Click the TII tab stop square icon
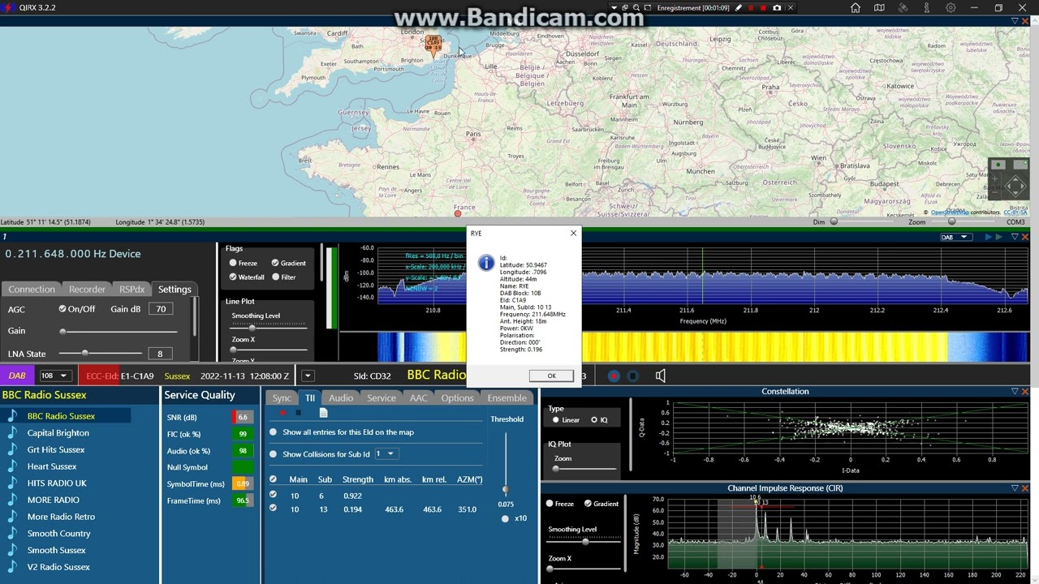 pos(299,413)
